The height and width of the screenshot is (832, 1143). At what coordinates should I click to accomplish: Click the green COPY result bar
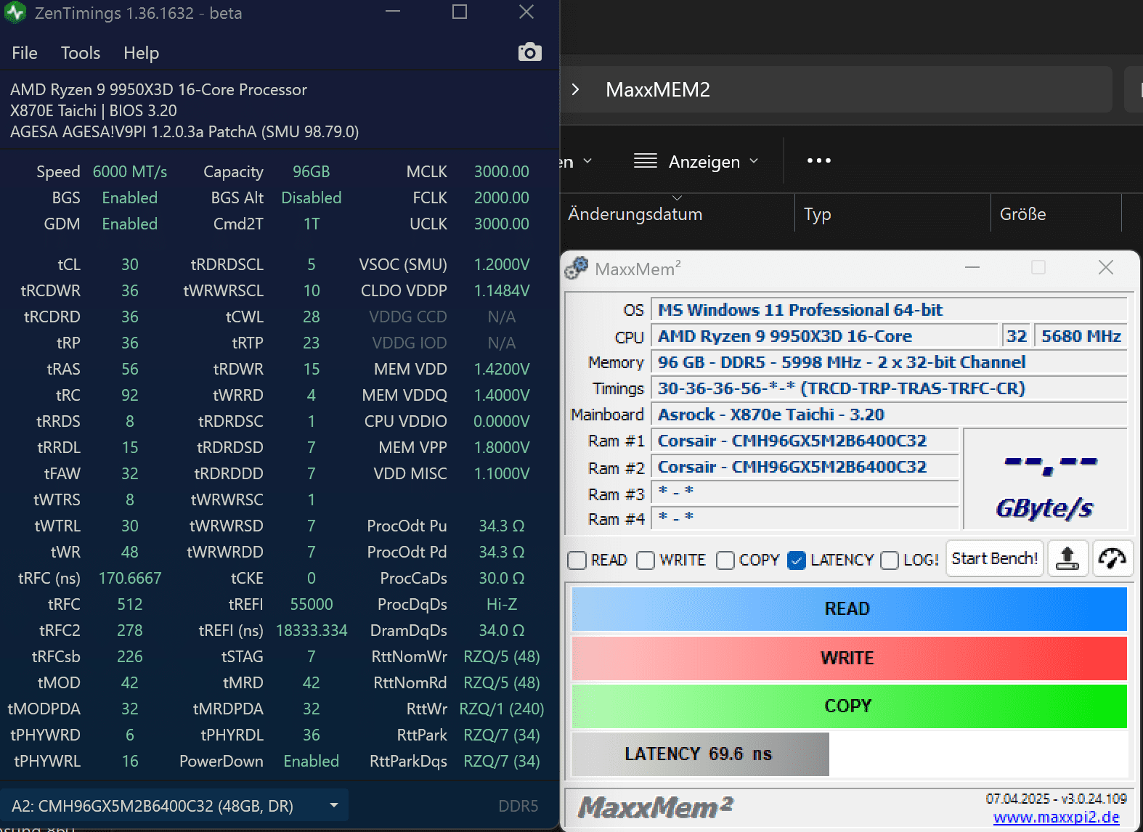[x=849, y=706]
